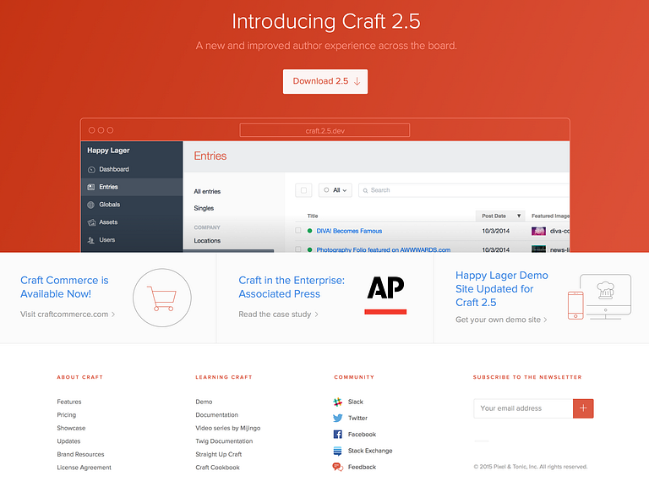Viewport: 649px width, 487px height.
Task: Open the All status dropdown
Action: [335, 190]
